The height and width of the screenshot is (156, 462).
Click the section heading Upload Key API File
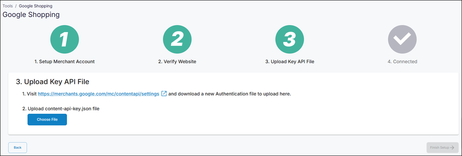pyautogui.click(x=53, y=82)
